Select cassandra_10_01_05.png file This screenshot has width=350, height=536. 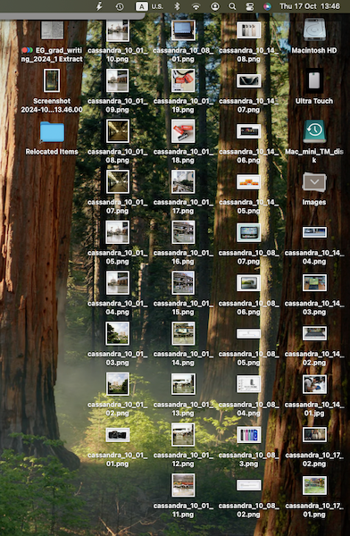tap(117, 232)
